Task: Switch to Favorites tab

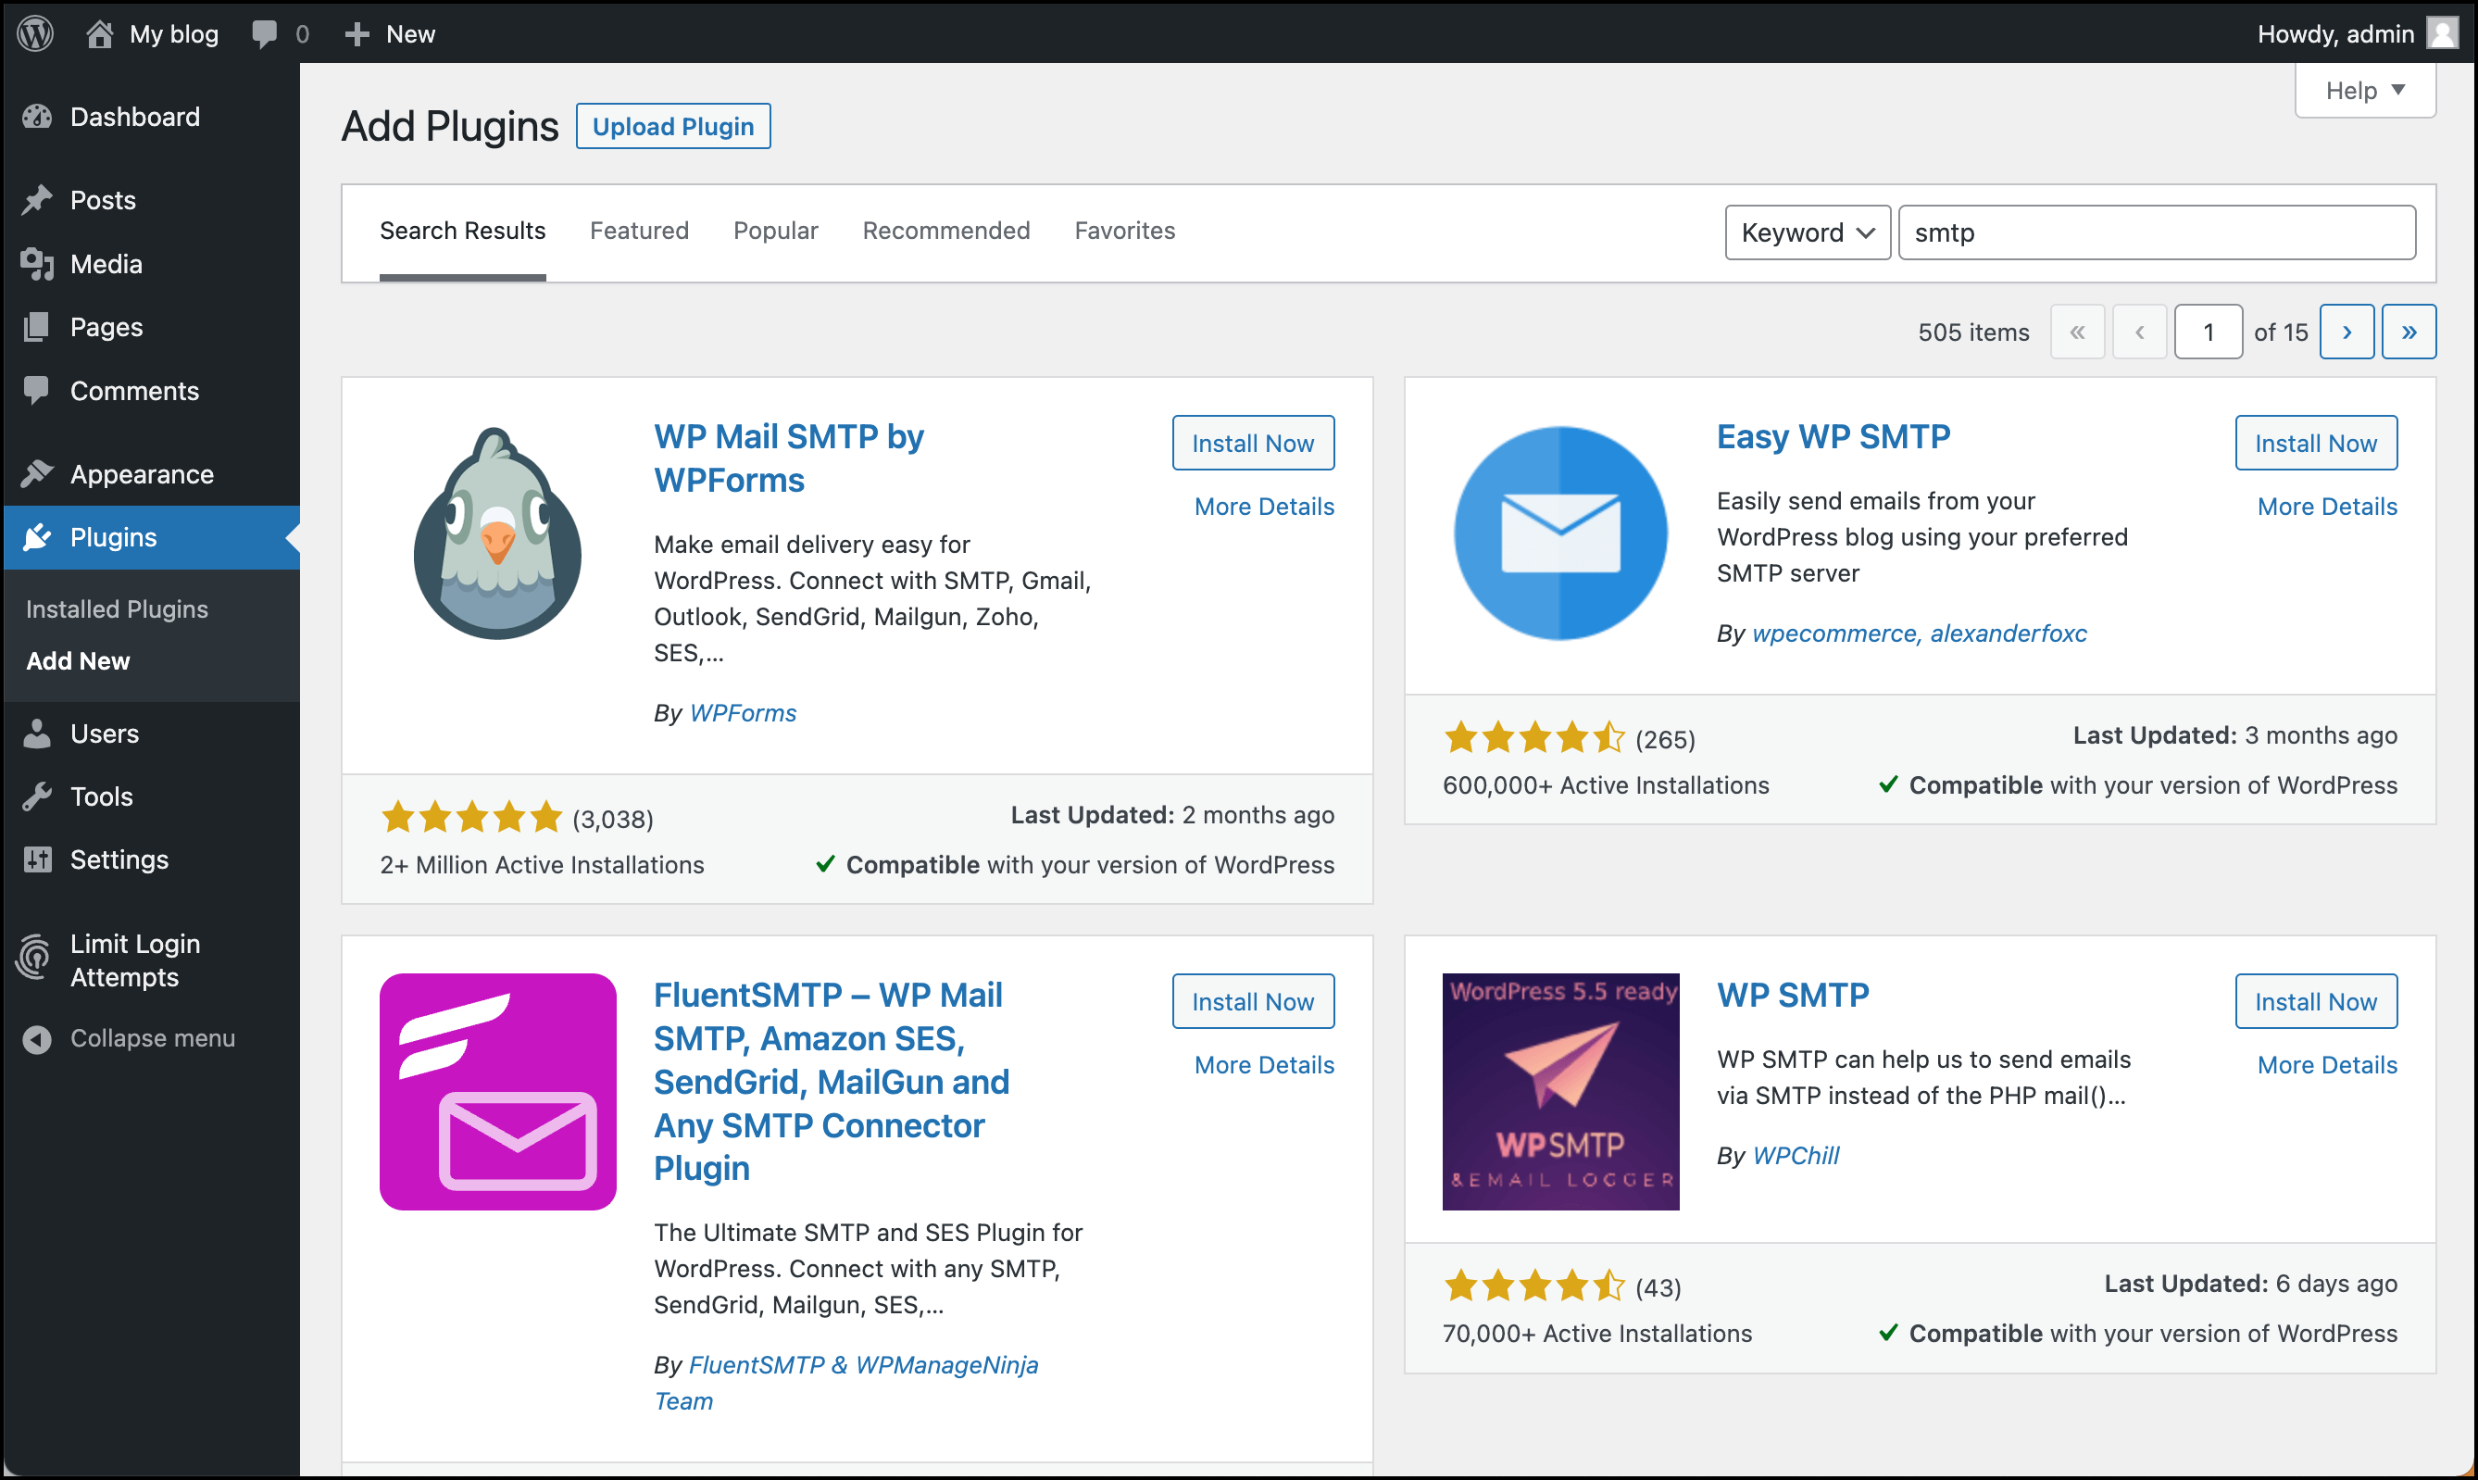Action: click(1125, 232)
